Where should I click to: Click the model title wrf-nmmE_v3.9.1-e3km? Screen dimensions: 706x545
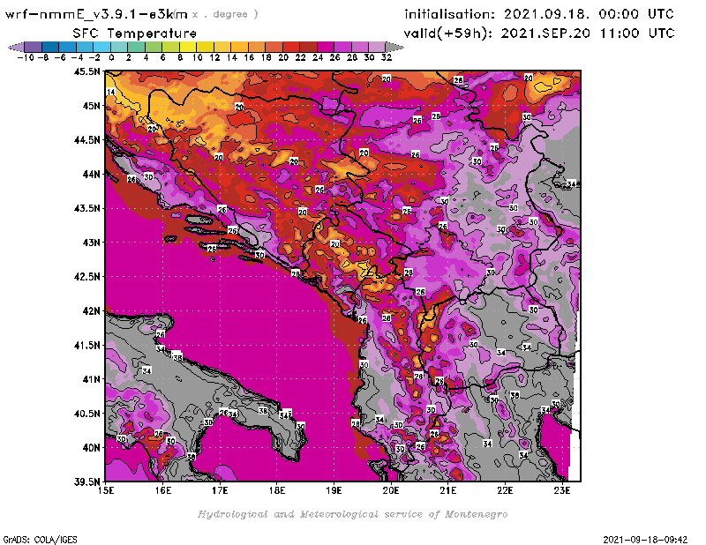(x=96, y=15)
